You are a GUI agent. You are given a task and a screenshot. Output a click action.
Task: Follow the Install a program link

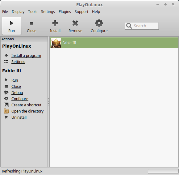click(26, 56)
